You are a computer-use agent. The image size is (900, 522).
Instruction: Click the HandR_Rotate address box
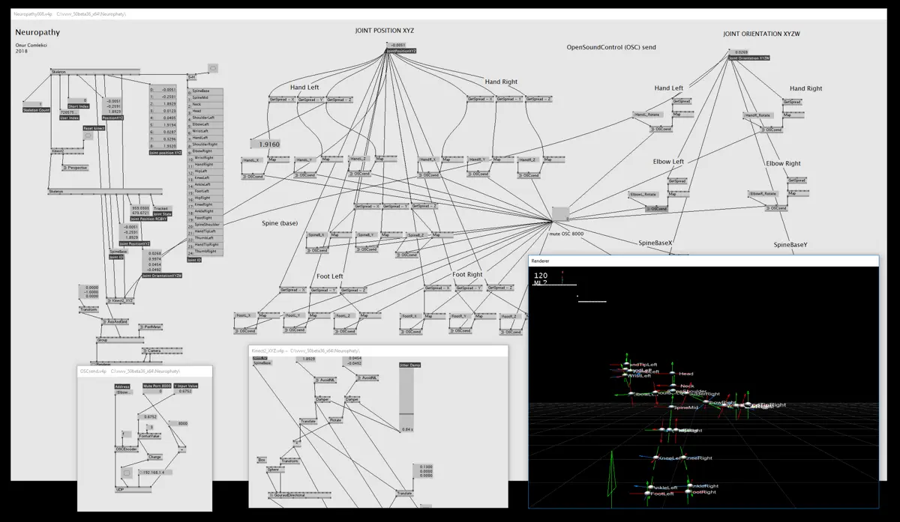pyautogui.click(x=757, y=115)
